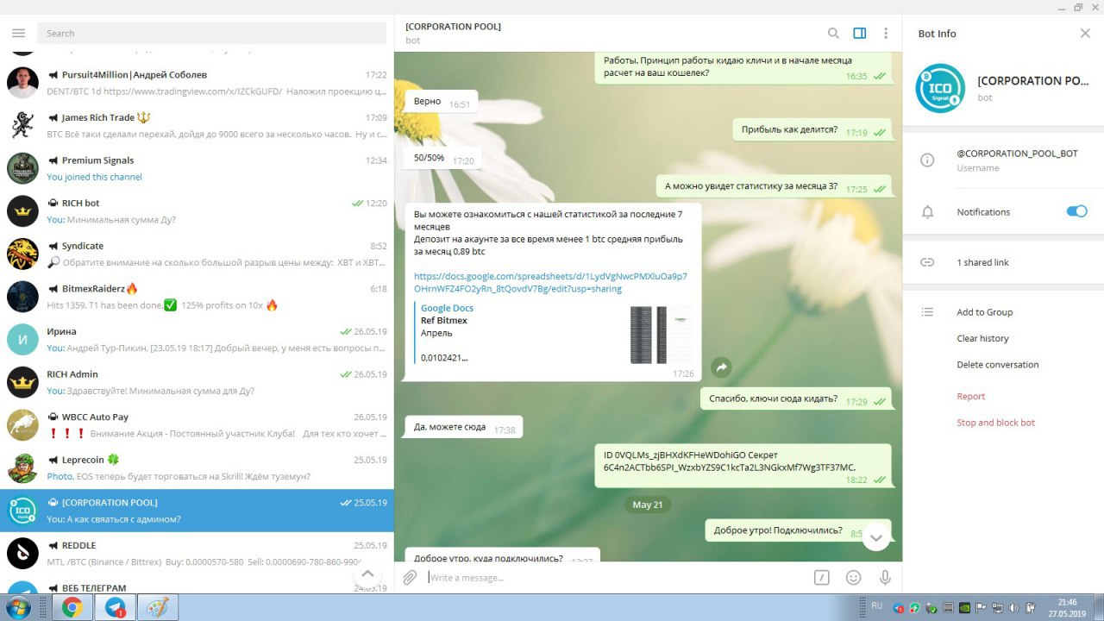Select Stop and block bot

(x=995, y=423)
